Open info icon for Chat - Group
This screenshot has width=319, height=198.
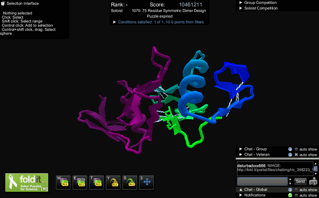point(290,149)
